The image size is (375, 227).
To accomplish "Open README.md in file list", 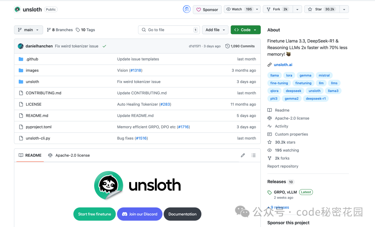I will click(x=37, y=115).
